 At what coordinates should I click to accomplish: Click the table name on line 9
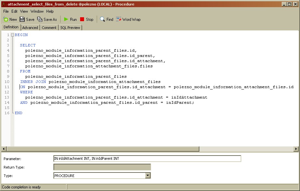76,76
